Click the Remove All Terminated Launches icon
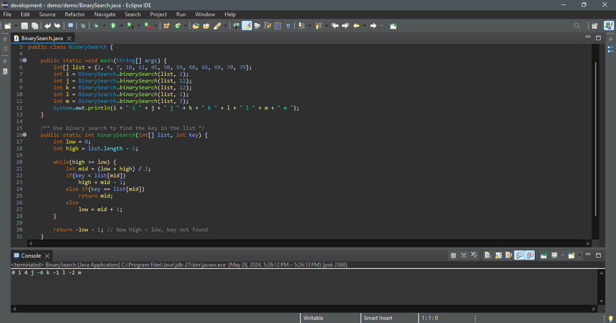This screenshot has width=616, height=323. coord(474,255)
